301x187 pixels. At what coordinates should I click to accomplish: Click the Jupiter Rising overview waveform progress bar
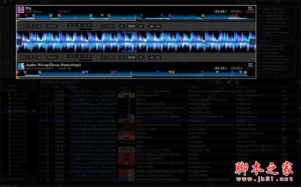click(135, 77)
